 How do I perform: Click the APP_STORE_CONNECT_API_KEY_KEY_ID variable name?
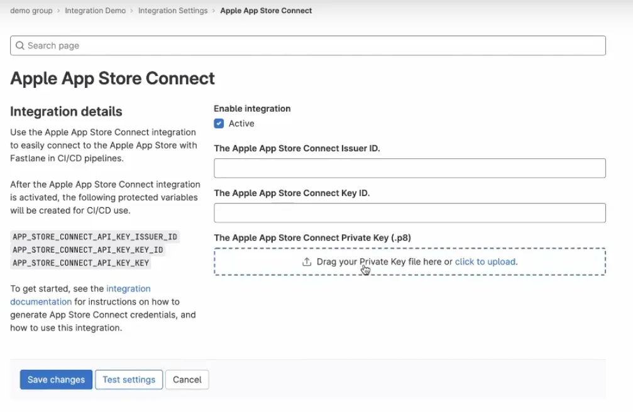[x=88, y=250]
